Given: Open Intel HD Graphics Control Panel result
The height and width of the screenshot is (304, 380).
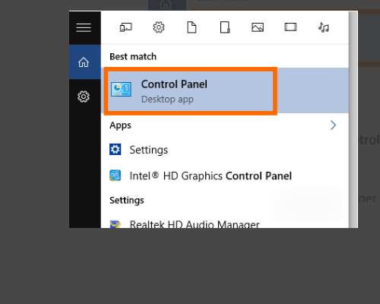Looking at the screenshot, I should [225, 176].
